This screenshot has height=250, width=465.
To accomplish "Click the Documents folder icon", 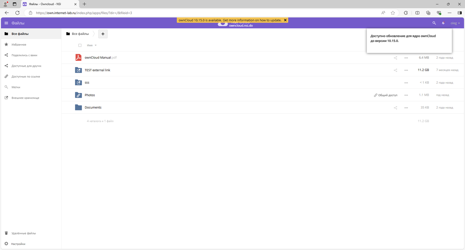I will tap(78, 107).
